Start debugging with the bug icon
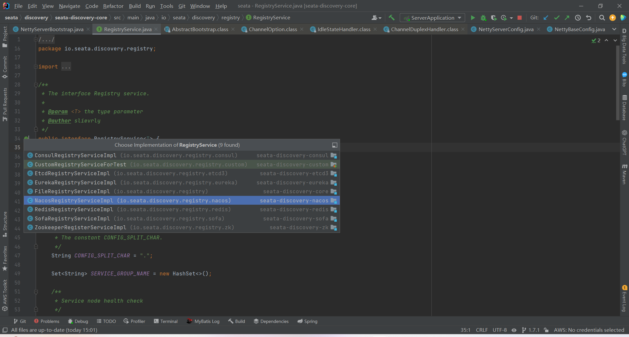 pos(483,18)
